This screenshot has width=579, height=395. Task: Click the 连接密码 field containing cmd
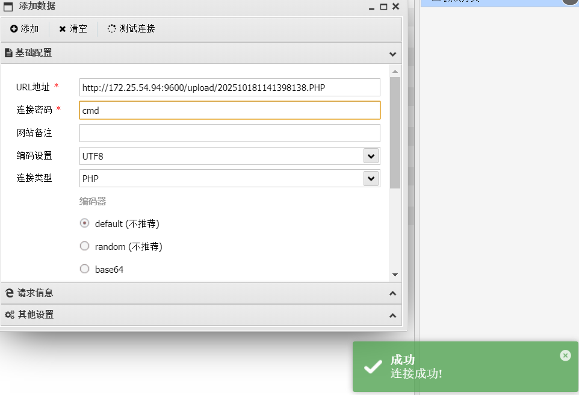click(x=230, y=110)
